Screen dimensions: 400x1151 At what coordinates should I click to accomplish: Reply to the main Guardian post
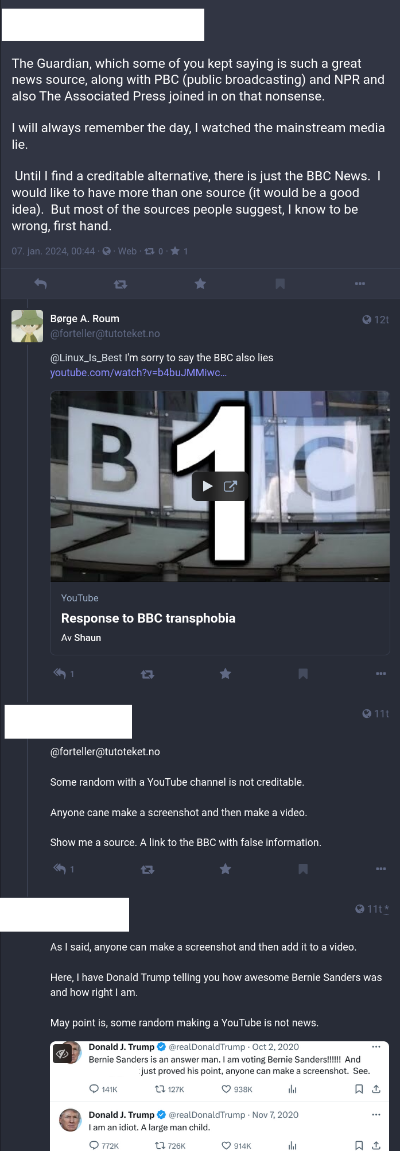[x=40, y=284]
